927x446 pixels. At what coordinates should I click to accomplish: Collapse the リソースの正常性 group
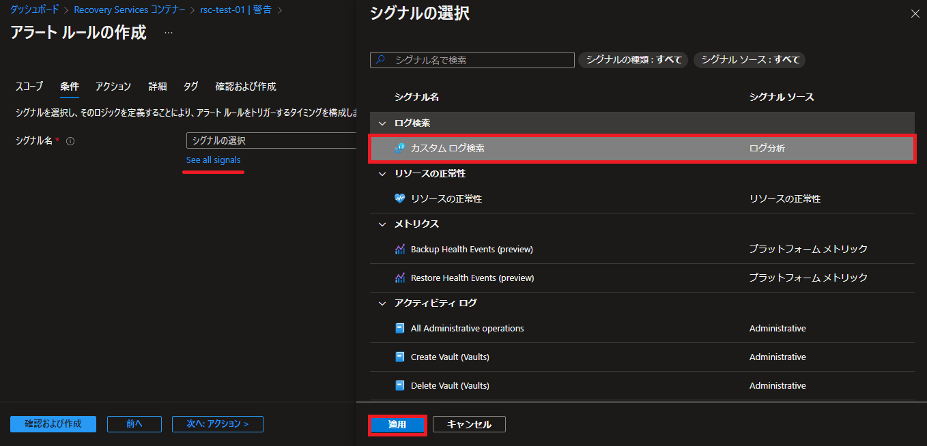coord(382,174)
